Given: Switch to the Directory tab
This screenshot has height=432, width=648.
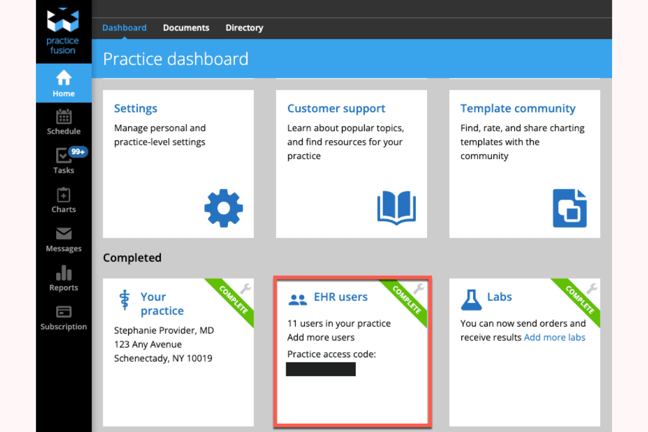Looking at the screenshot, I should pyautogui.click(x=244, y=28).
